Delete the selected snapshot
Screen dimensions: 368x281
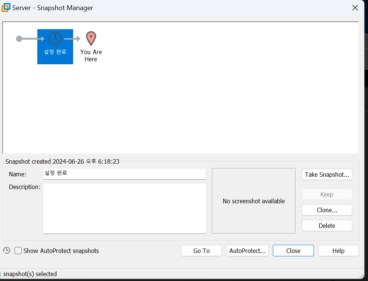click(327, 226)
